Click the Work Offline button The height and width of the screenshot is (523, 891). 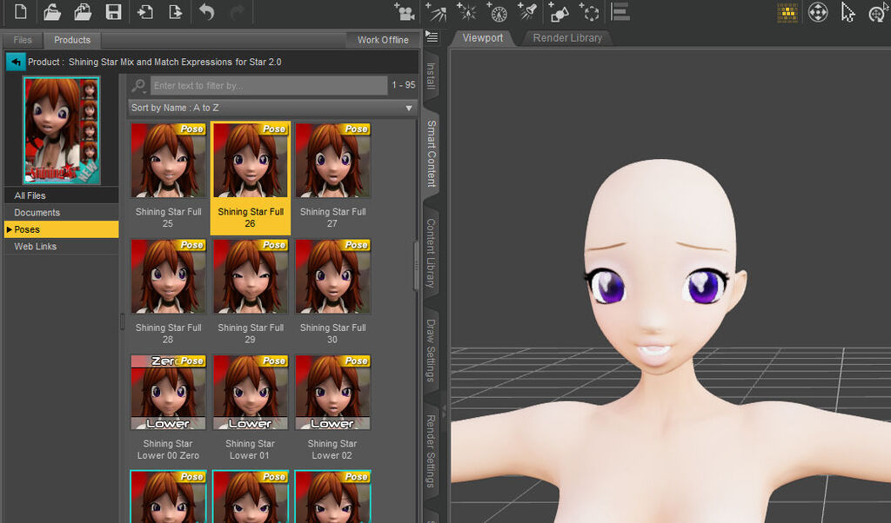(383, 40)
